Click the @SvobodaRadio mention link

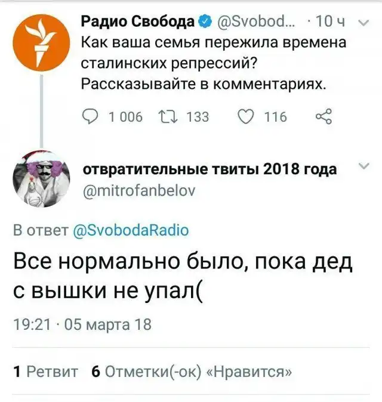[130, 230]
